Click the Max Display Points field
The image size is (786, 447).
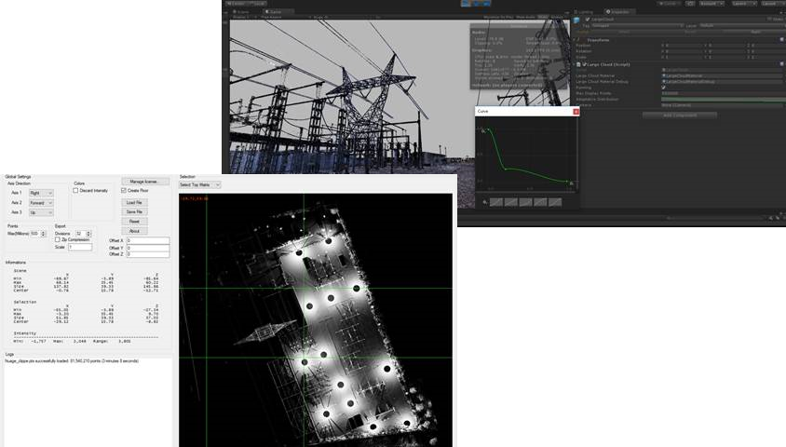click(723, 93)
